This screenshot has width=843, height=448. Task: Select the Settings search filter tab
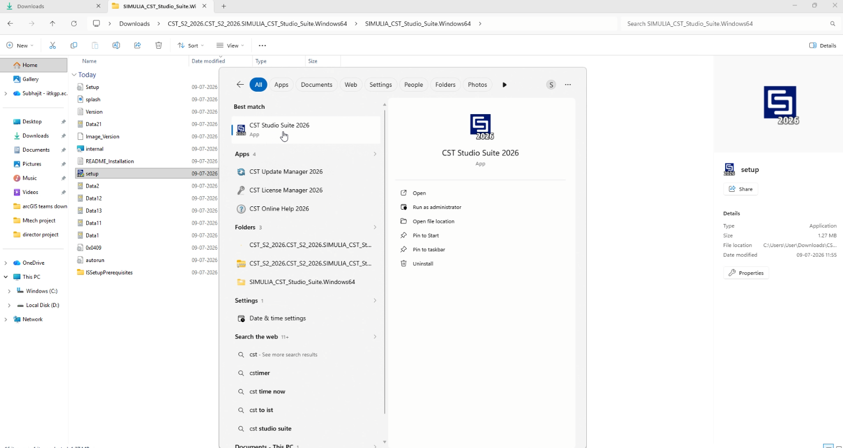[x=381, y=85]
